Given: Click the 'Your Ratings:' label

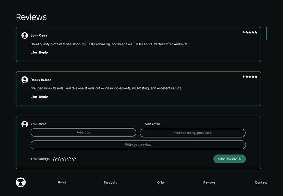Looking at the screenshot, I should [x=40, y=159].
